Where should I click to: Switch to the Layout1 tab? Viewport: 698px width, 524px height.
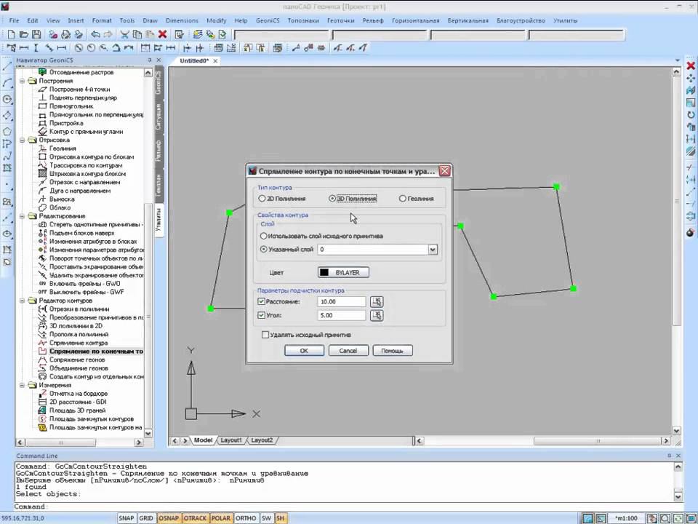tap(231, 440)
